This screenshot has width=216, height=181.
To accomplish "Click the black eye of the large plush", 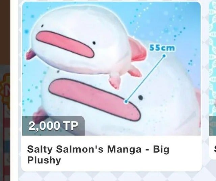I will coord(140,98).
